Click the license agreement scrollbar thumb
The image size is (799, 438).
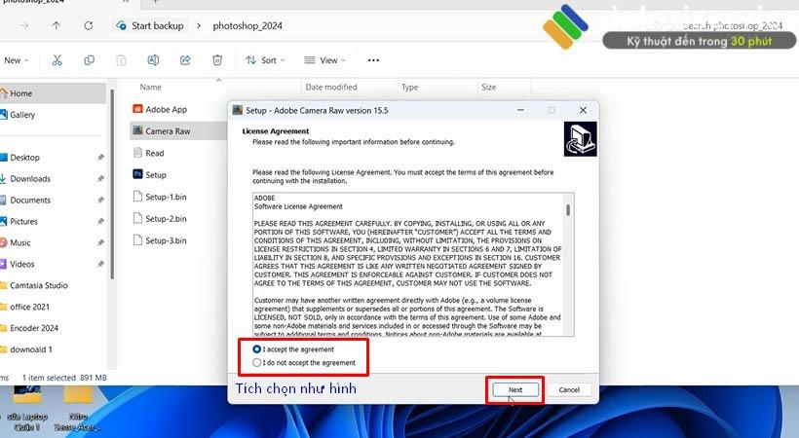click(x=568, y=209)
